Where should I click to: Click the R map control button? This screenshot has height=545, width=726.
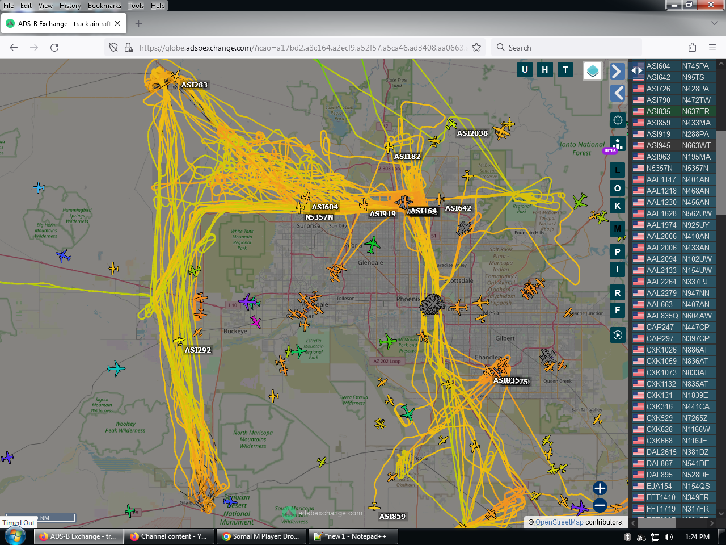tap(618, 292)
